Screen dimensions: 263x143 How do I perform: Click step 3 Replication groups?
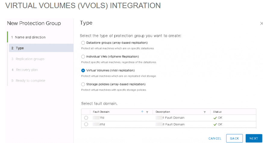(30, 59)
